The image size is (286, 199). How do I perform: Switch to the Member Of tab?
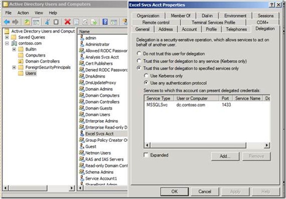point(180,16)
